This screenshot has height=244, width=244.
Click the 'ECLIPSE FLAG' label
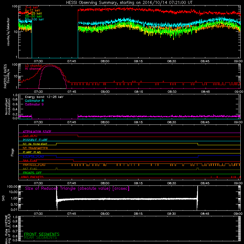coord(34,156)
